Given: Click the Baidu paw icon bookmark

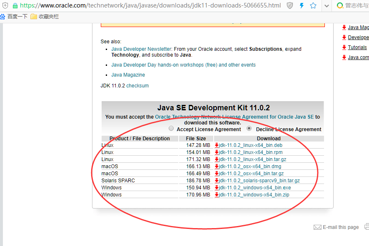Looking at the screenshot, I should [x=2, y=17].
